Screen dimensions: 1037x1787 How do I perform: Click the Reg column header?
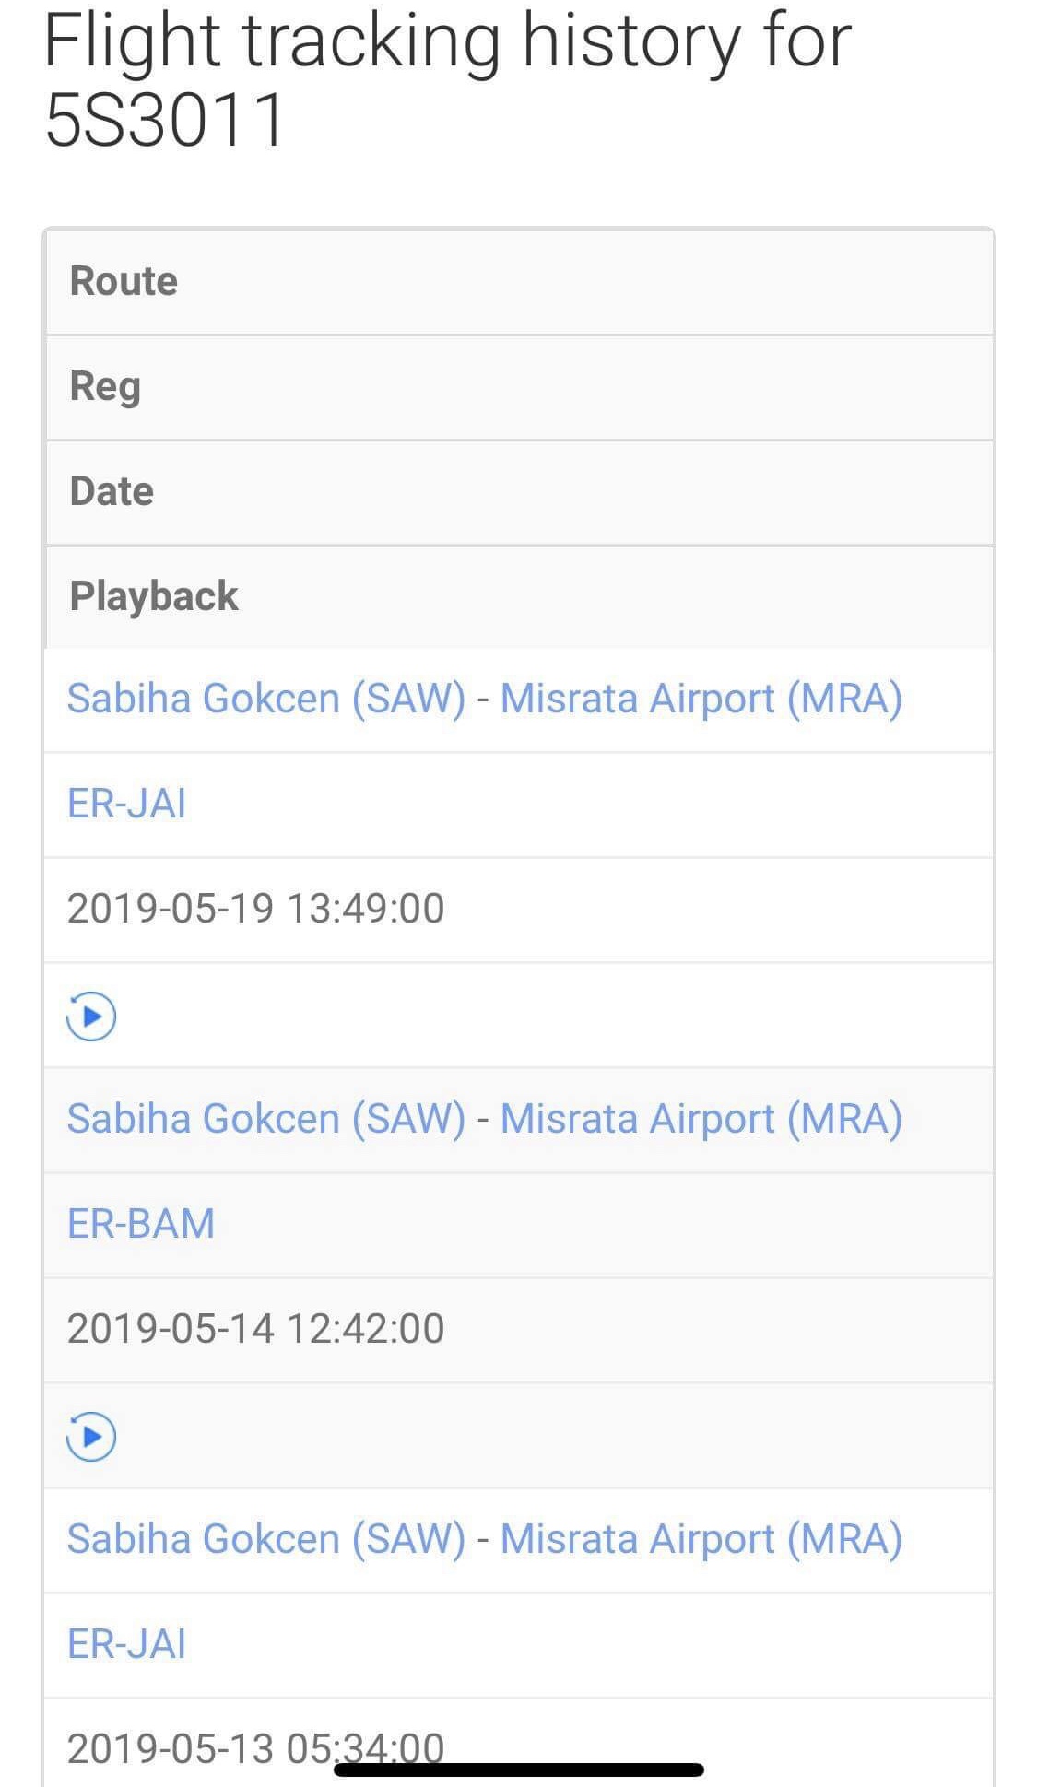tap(105, 386)
